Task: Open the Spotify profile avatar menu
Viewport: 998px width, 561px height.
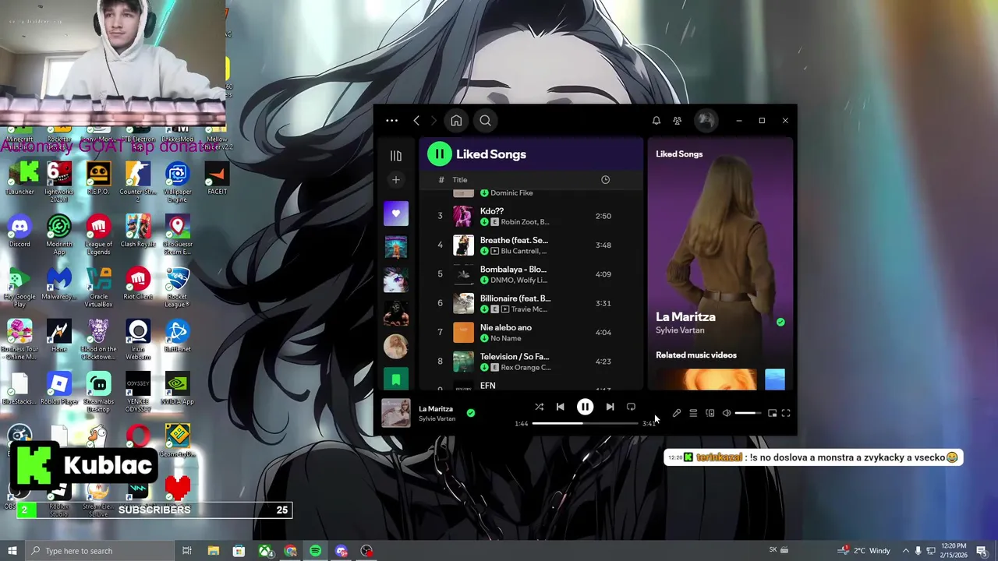Action: click(706, 120)
